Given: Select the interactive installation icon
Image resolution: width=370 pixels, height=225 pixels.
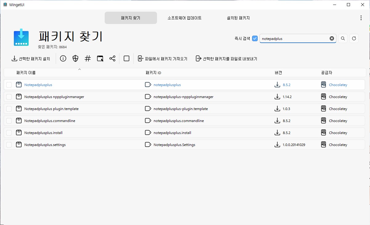Looking at the screenshot, I should tap(100, 58).
